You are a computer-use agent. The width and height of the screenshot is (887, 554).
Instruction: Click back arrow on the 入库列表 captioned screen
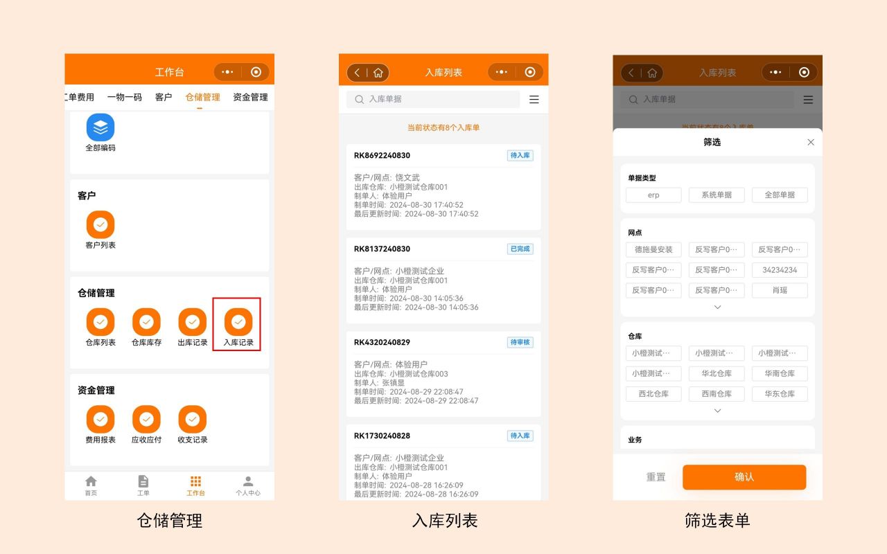point(358,73)
